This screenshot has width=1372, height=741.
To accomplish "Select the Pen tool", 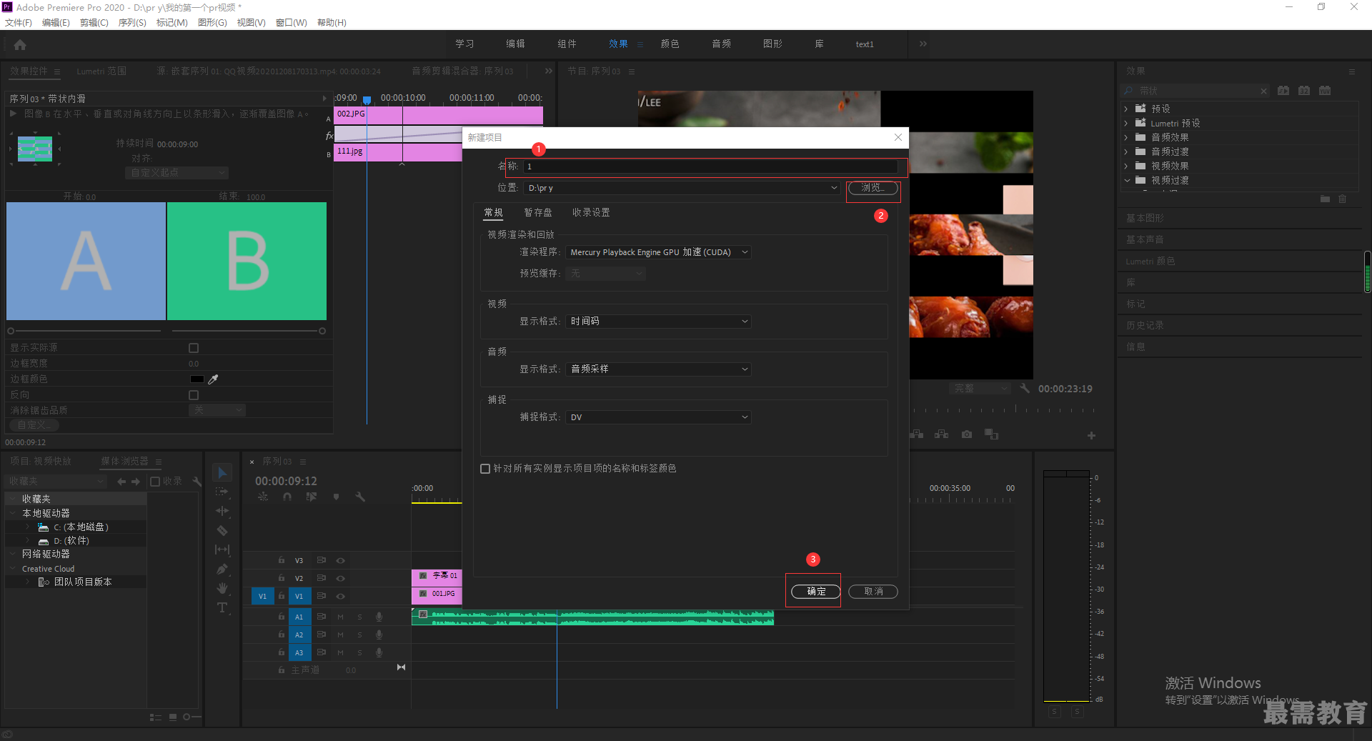I will (x=222, y=569).
